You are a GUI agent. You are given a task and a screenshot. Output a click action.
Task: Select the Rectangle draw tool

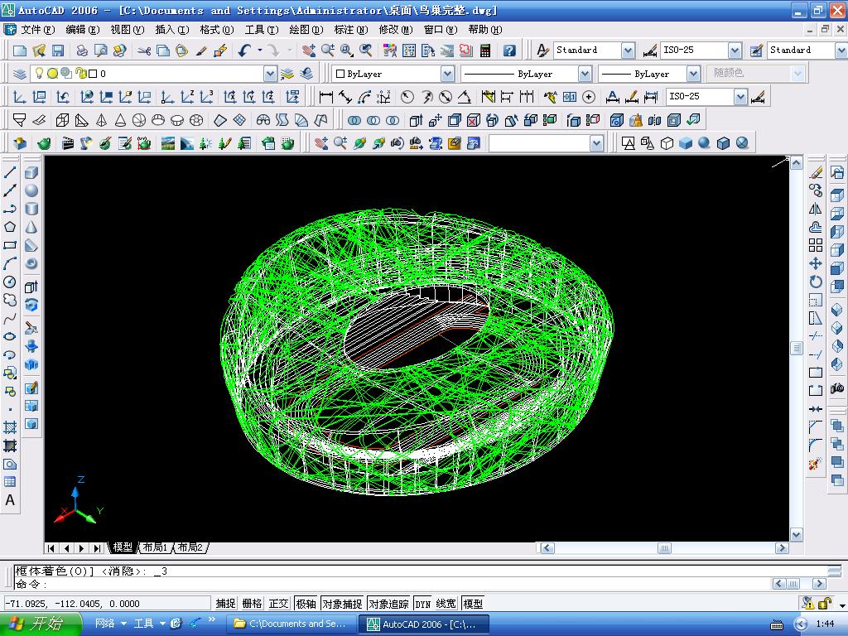point(10,245)
